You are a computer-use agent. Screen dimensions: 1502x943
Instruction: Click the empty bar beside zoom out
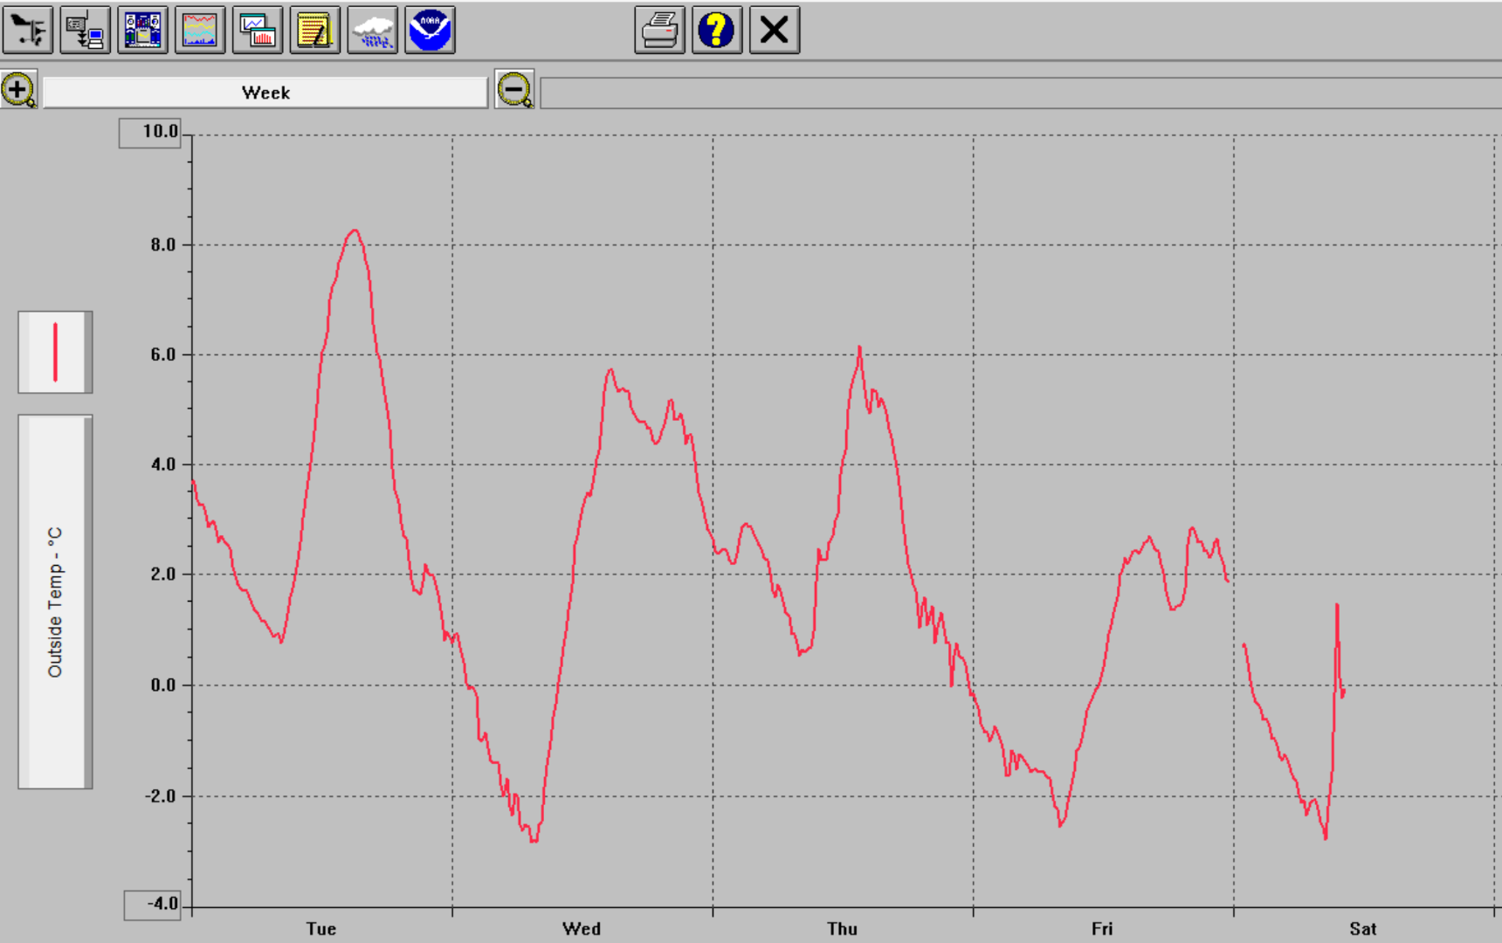(1020, 93)
